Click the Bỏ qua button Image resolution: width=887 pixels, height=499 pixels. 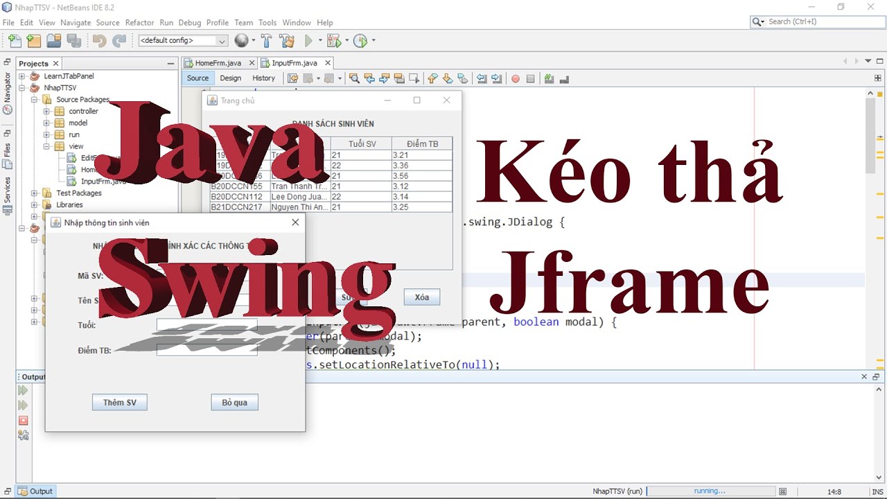pos(235,403)
